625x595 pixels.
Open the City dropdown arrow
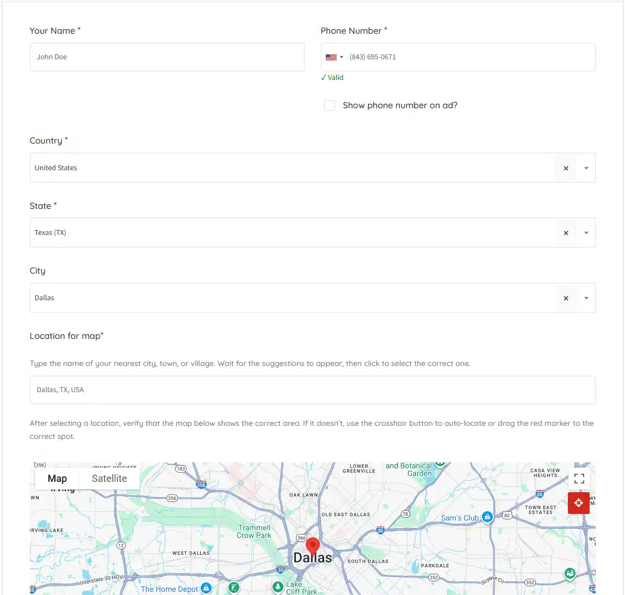586,298
